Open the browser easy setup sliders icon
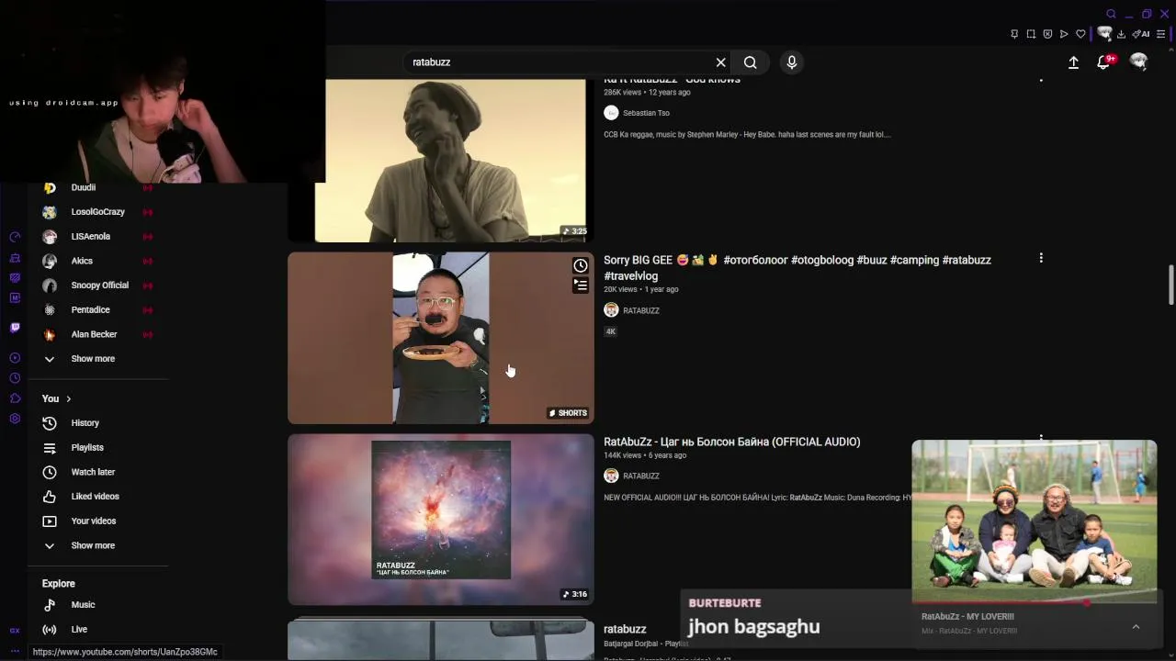 pyautogui.click(x=1161, y=34)
